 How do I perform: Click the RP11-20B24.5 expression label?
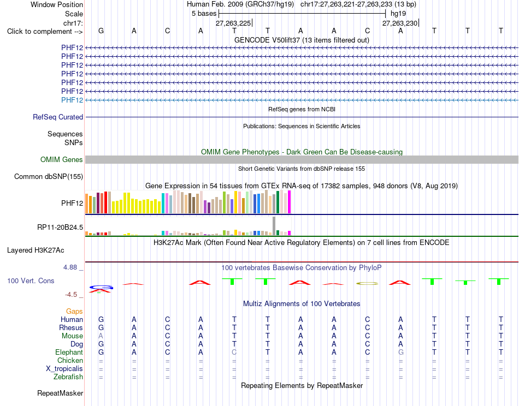pos(60,228)
